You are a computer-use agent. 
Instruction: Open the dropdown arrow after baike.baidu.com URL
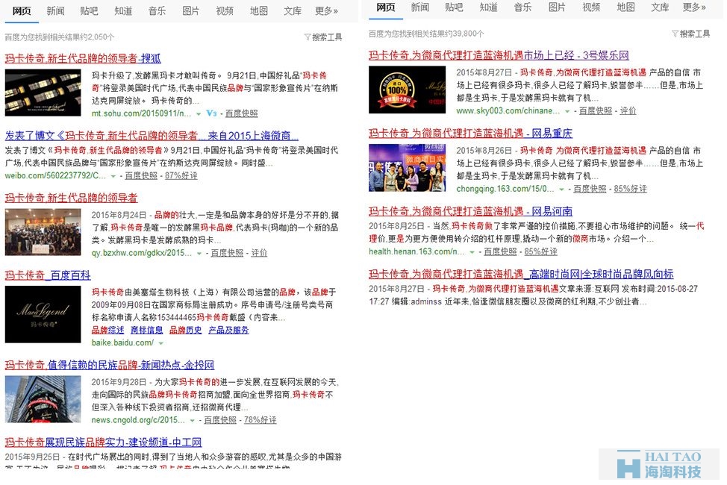click(x=161, y=343)
